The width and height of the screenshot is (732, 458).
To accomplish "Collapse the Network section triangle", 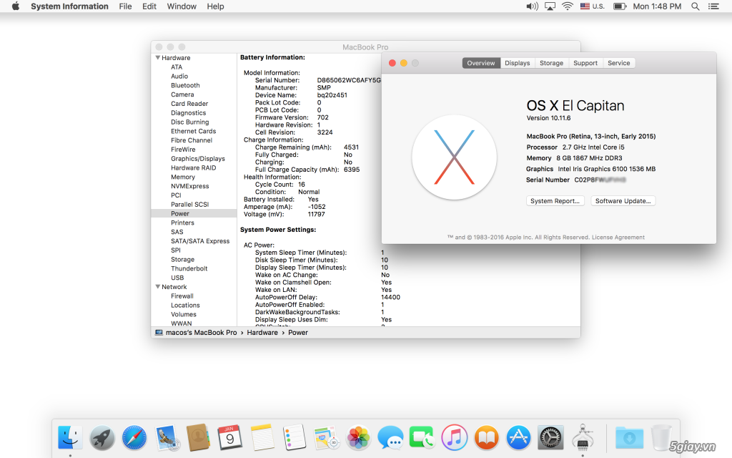I will click(158, 286).
